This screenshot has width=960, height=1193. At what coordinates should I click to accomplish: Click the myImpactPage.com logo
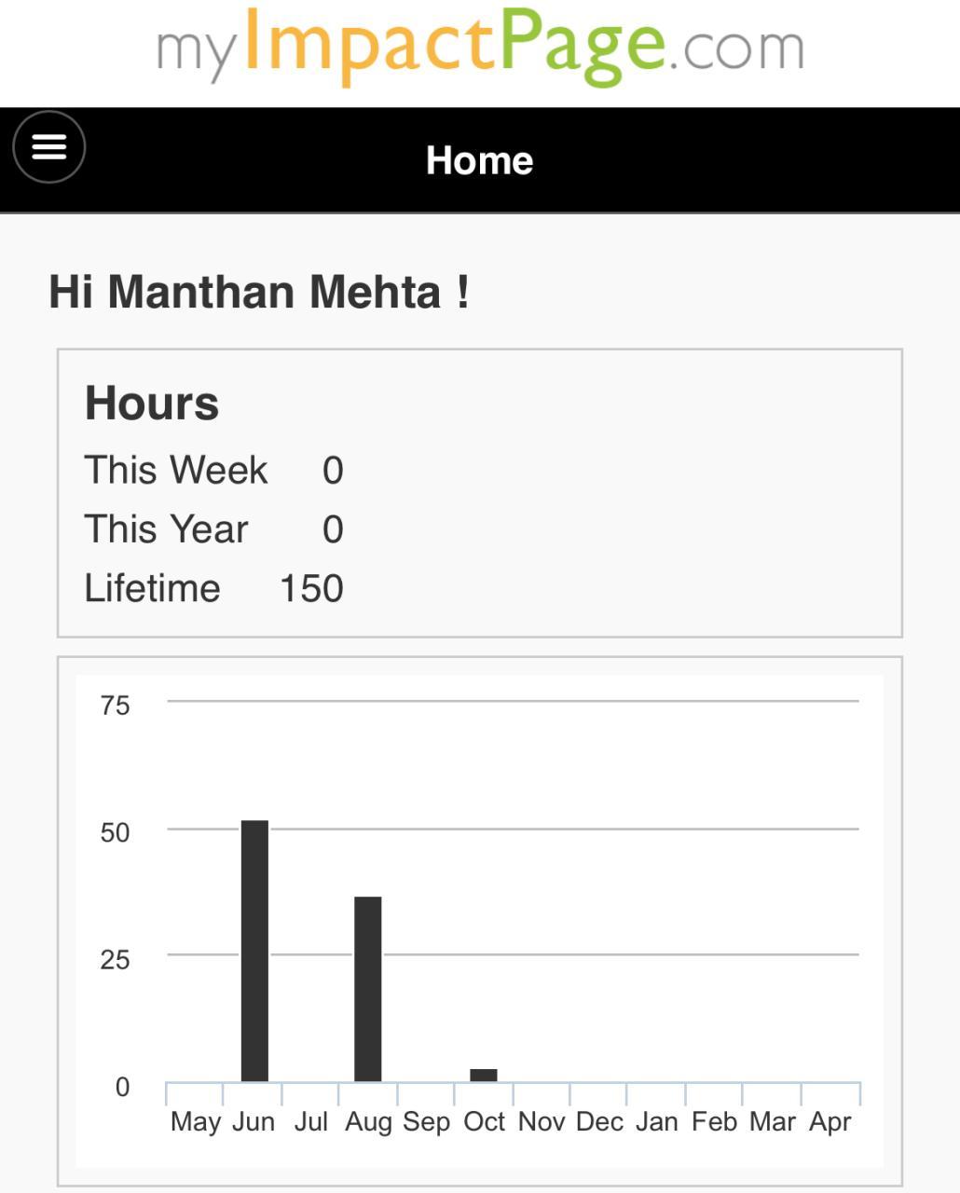point(479,48)
